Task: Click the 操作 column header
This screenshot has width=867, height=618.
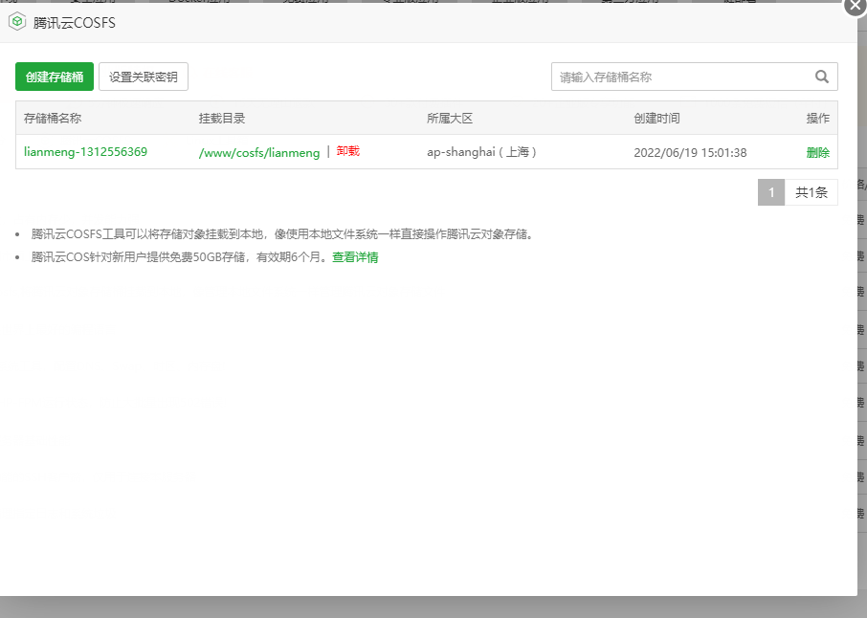Action: tap(818, 119)
